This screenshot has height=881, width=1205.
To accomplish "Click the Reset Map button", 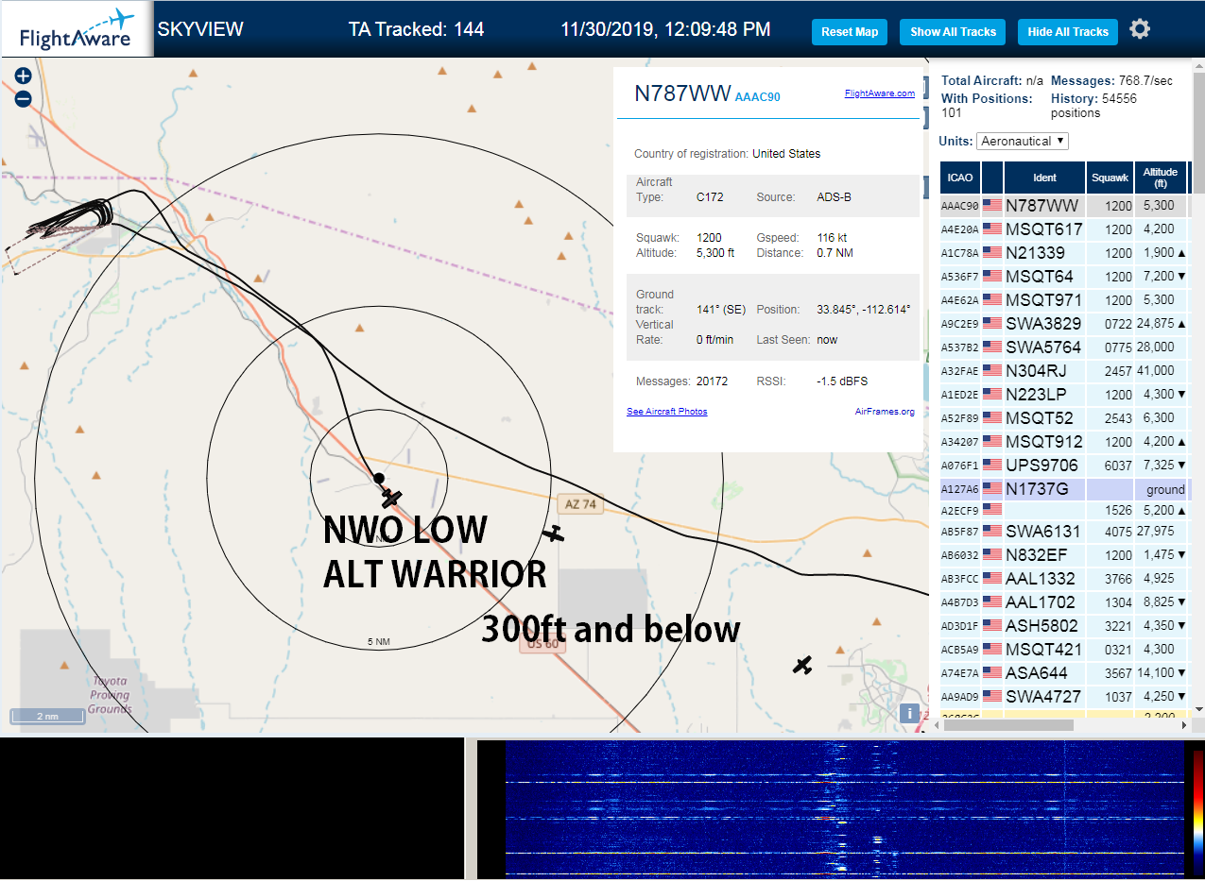I will pyautogui.click(x=850, y=31).
